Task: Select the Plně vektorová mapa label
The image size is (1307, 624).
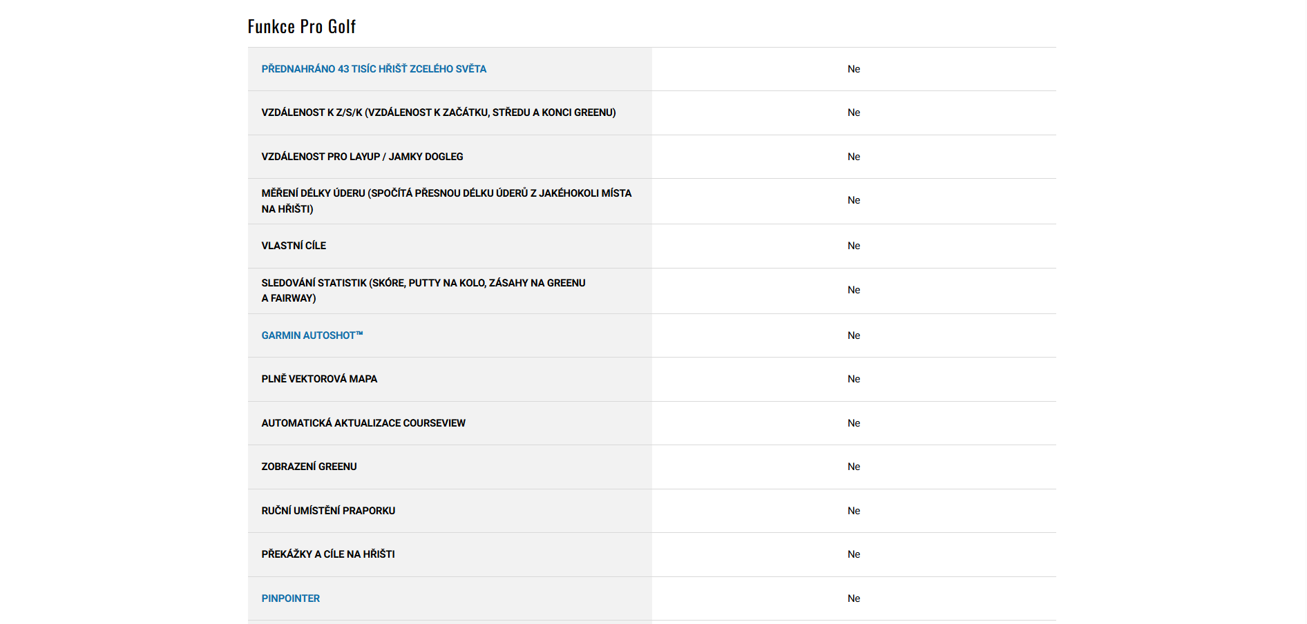Action: [319, 379]
